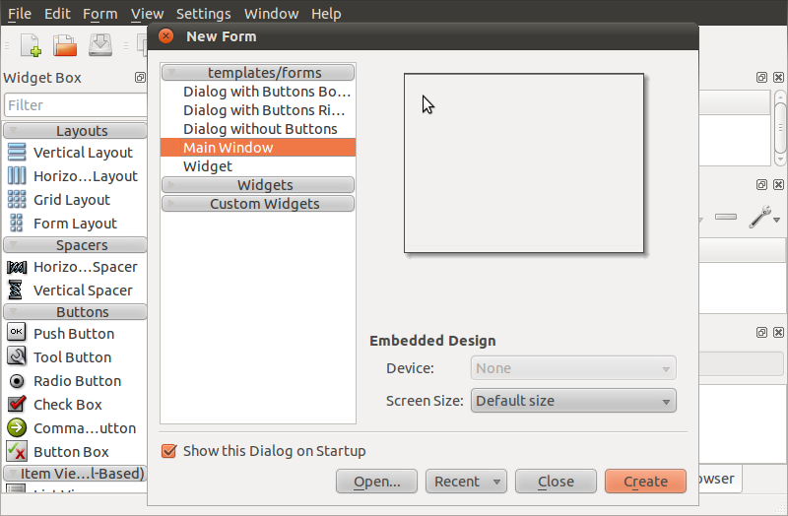
Task: Collapse the Buttons category in Widget Box
Action: pyautogui.click(x=76, y=311)
